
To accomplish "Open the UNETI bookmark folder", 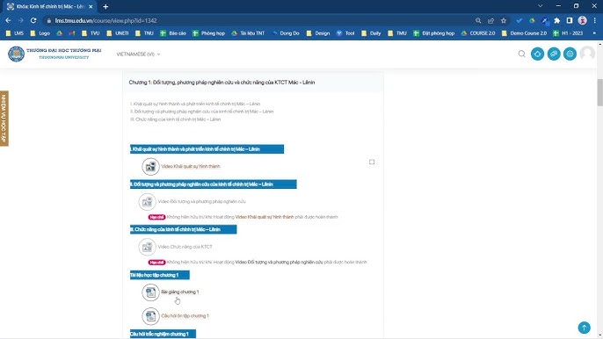I will pyautogui.click(x=117, y=33).
